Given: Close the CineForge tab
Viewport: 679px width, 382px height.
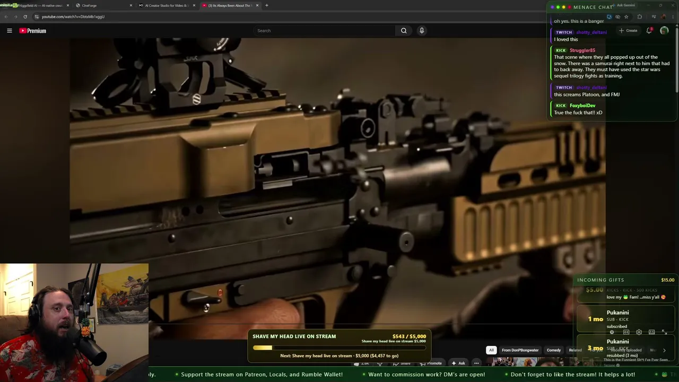Looking at the screenshot, I should (131, 5).
